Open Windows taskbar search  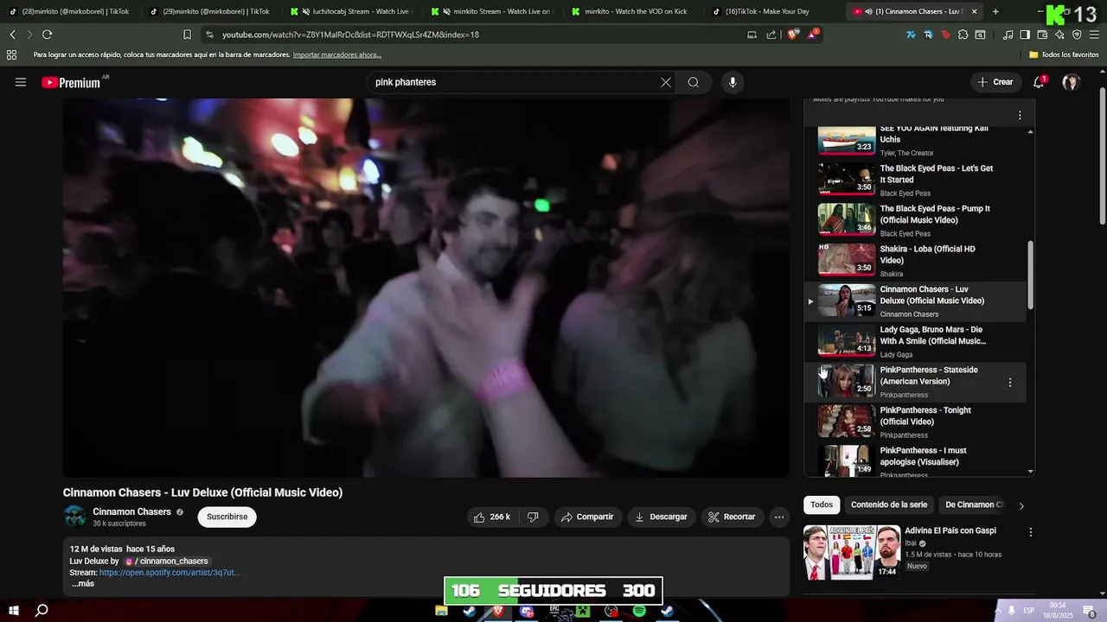tap(42, 611)
